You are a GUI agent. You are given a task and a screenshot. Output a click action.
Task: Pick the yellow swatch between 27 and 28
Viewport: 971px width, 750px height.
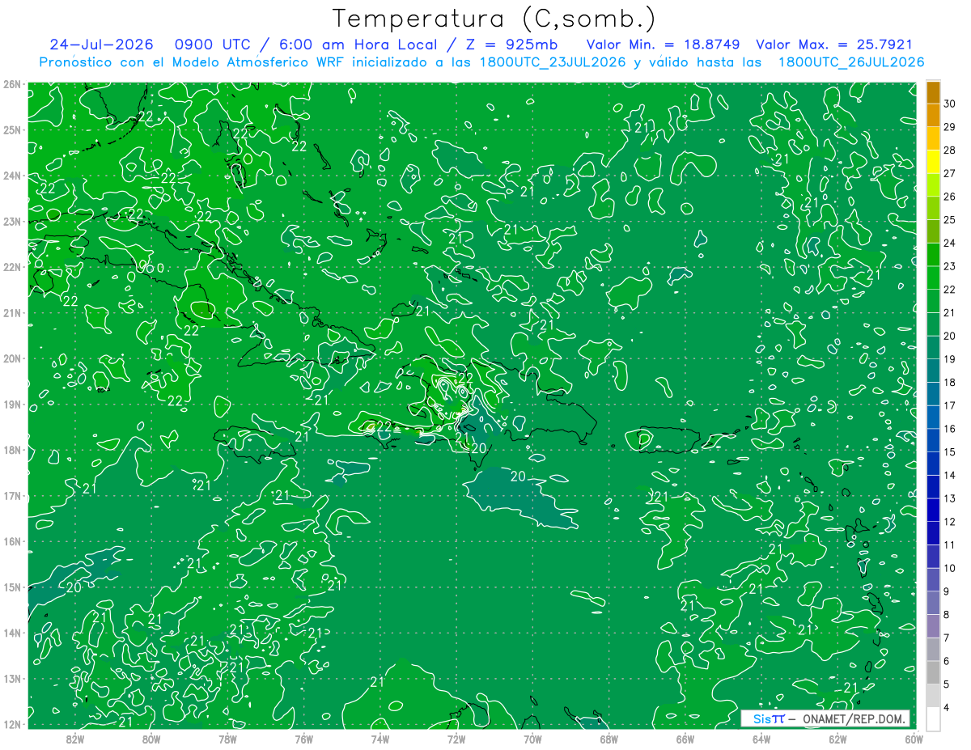934,161
